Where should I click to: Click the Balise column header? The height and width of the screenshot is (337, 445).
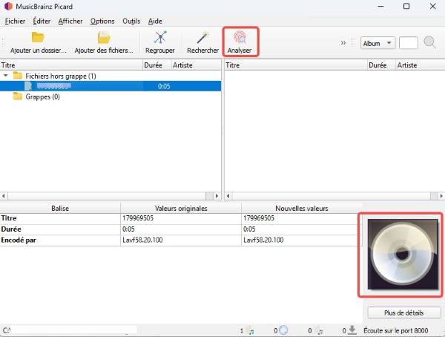tap(60, 209)
